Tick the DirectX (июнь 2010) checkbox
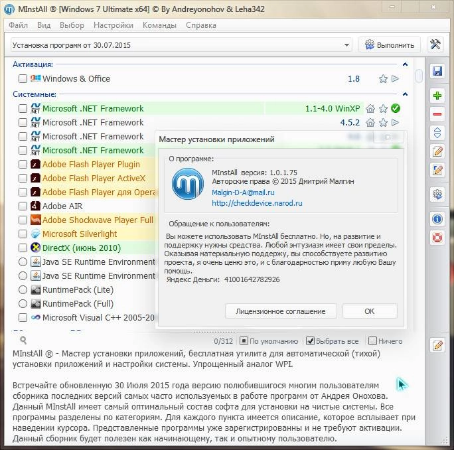 pos(23,248)
